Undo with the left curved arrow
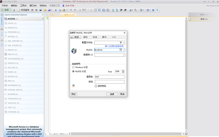219x137 pixels. coord(71,10)
